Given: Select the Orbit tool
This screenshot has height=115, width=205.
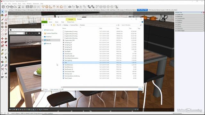Looking at the screenshot, I should 2,62.
